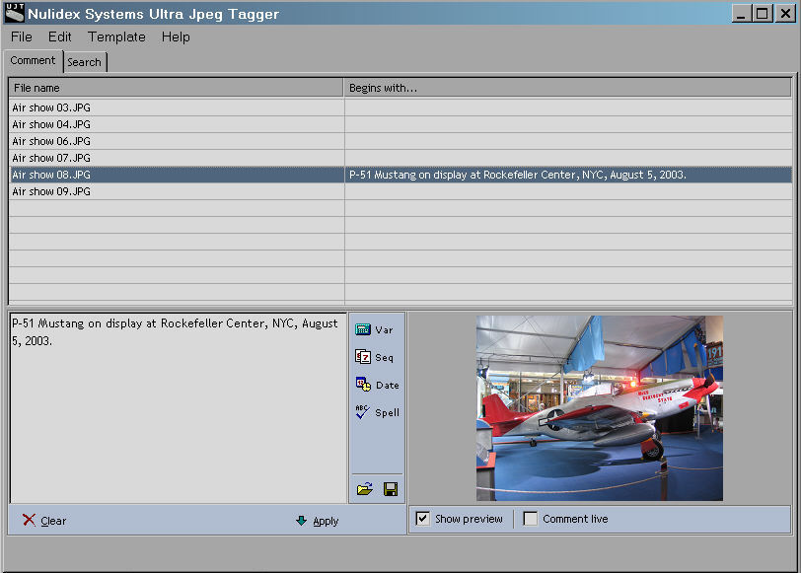Enable the Comment live checkbox

pos(531,519)
